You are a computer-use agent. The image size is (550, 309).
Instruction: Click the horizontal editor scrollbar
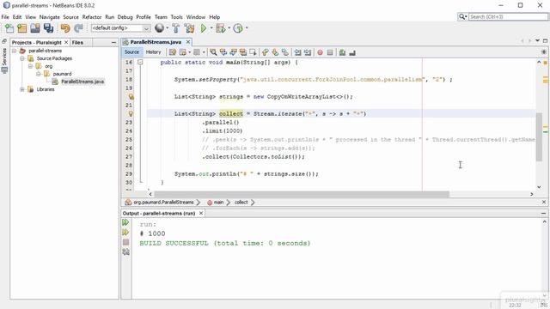302,194
